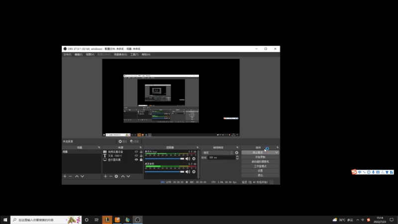Remove the selected scene with the minus icon

pos(70,176)
